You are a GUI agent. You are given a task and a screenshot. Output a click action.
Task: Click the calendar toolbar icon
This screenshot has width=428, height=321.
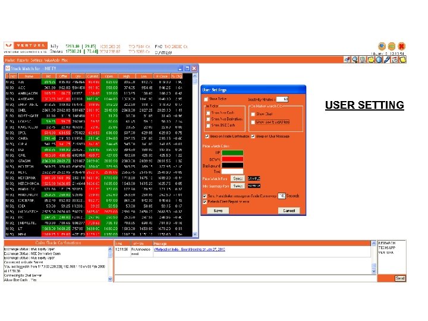[x=395, y=59]
